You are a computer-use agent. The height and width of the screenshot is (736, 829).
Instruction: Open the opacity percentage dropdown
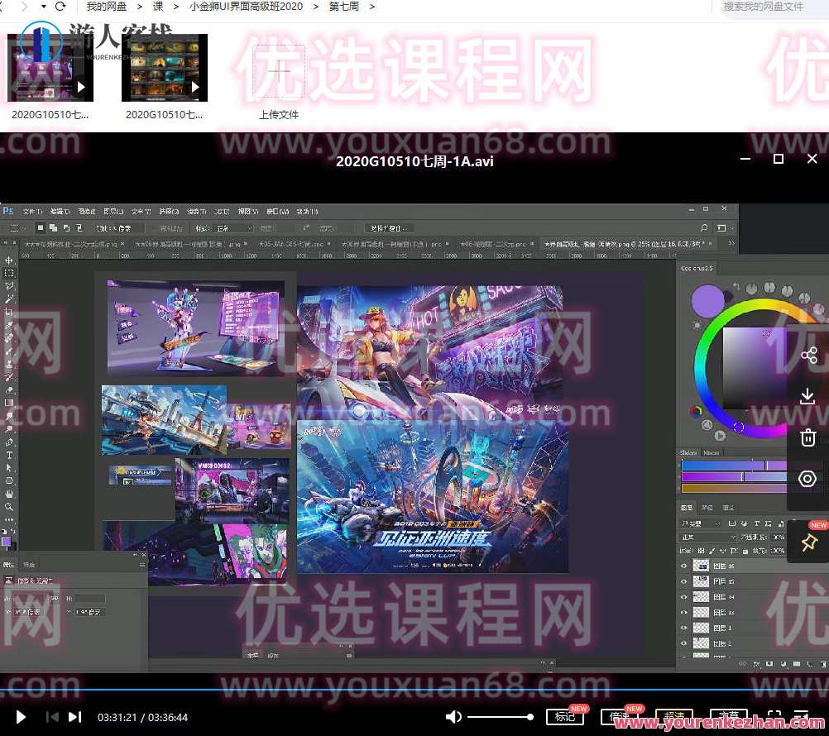pos(779,538)
